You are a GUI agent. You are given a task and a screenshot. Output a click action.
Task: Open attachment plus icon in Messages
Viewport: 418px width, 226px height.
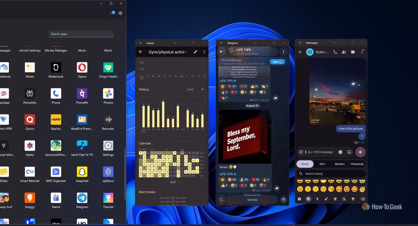click(x=301, y=152)
